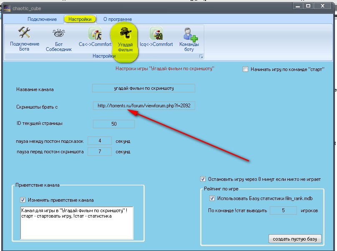Select the Угадай фильм icon
Image resolution: width=337 pixels, height=251 pixels.
coord(125,39)
